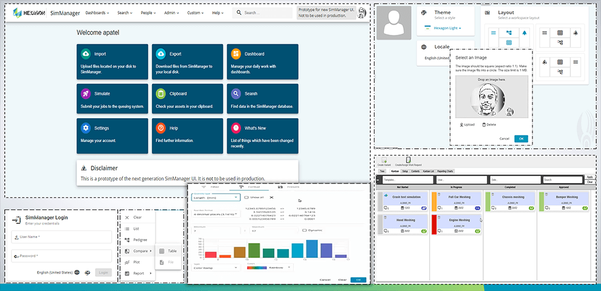
Task: Click the orange Dashboard tile icon
Action: (x=236, y=54)
